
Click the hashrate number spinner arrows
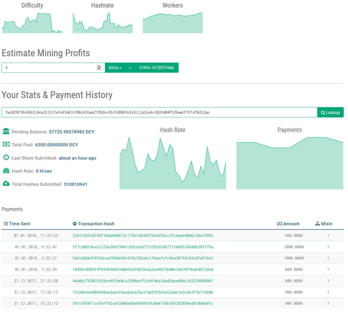[99, 67]
